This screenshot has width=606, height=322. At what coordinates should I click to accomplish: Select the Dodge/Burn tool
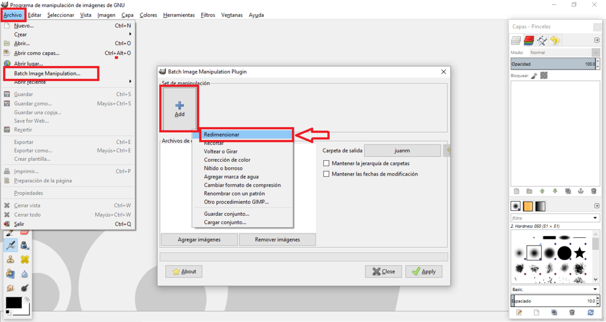[25, 288]
